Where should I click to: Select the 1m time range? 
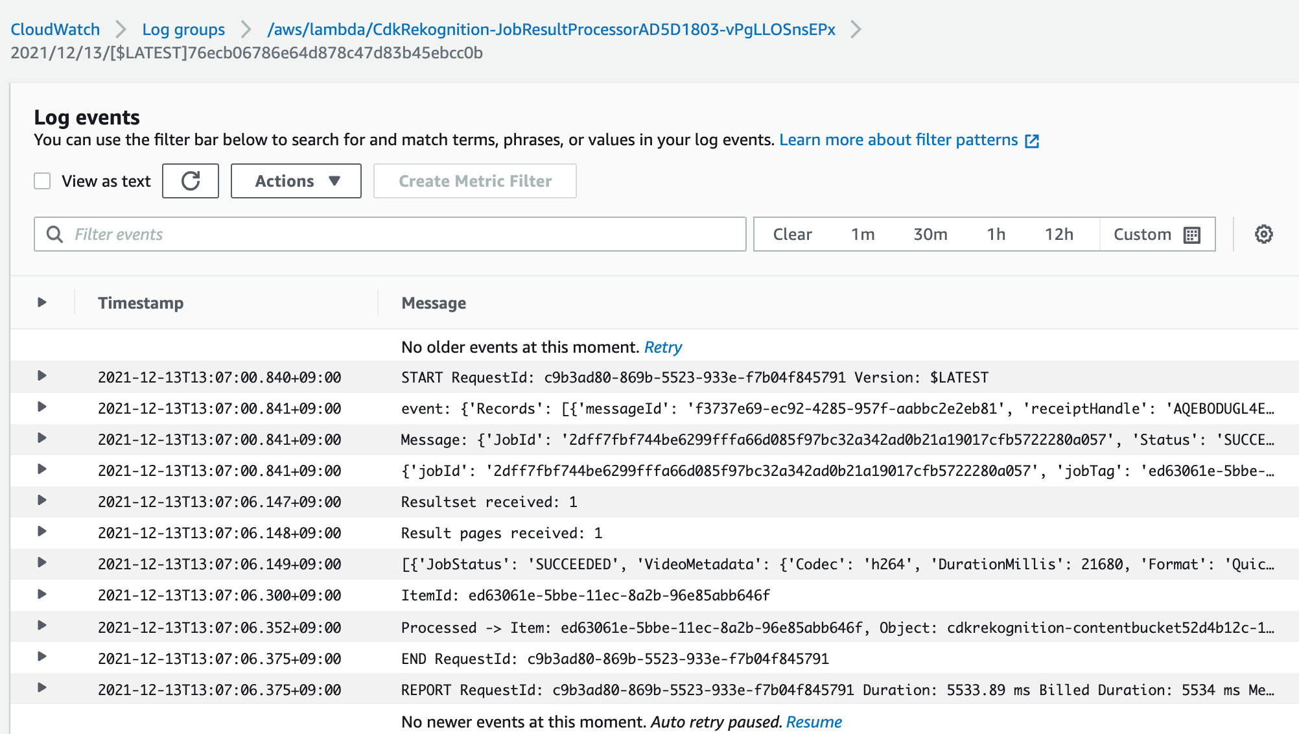863,234
